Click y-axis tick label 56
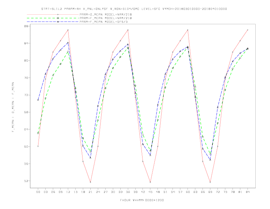 (x=27, y=164)
